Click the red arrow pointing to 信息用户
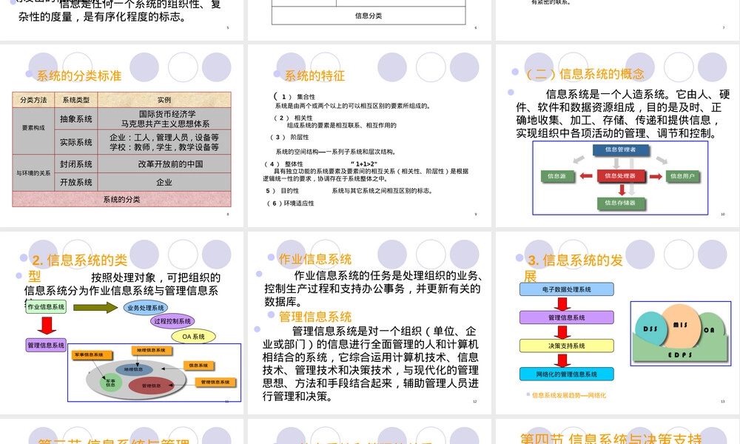 [x=656, y=176]
